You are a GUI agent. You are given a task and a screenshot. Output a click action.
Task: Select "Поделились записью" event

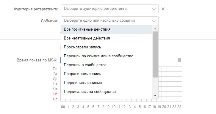pyautogui.click(x=107, y=83)
